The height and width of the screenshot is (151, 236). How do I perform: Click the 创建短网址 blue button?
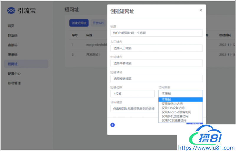[x=79, y=23]
